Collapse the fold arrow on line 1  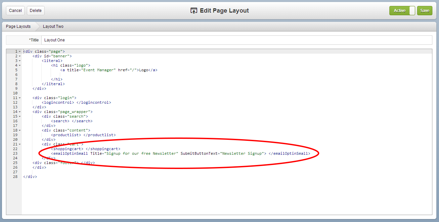tap(20, 51)
